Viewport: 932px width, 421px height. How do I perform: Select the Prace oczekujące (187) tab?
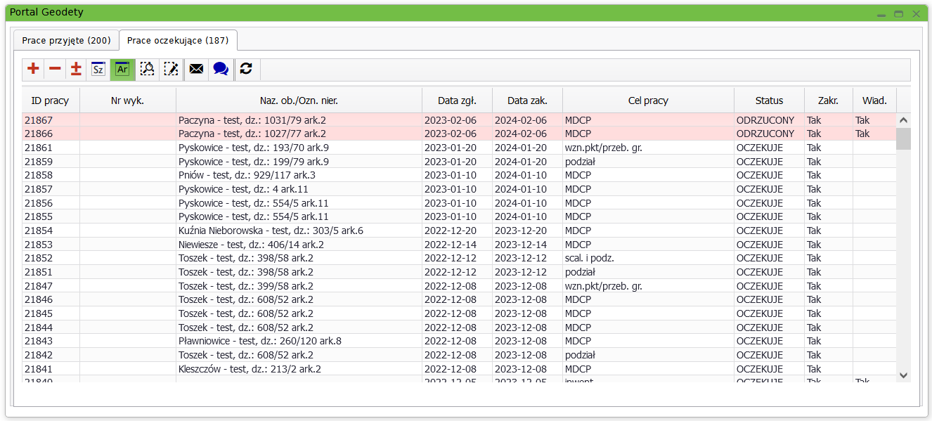click(x=178, y=40)
